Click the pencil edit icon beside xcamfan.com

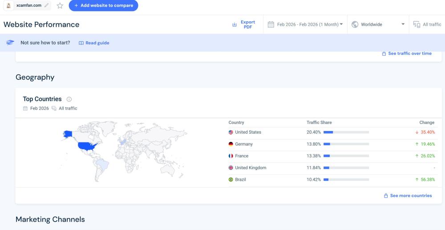(x=47, y=5)
